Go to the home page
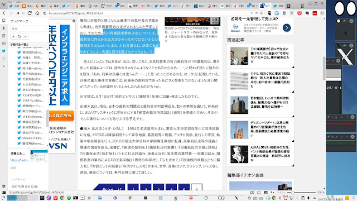This screenshot has height=201, width=357. [37, 13]
